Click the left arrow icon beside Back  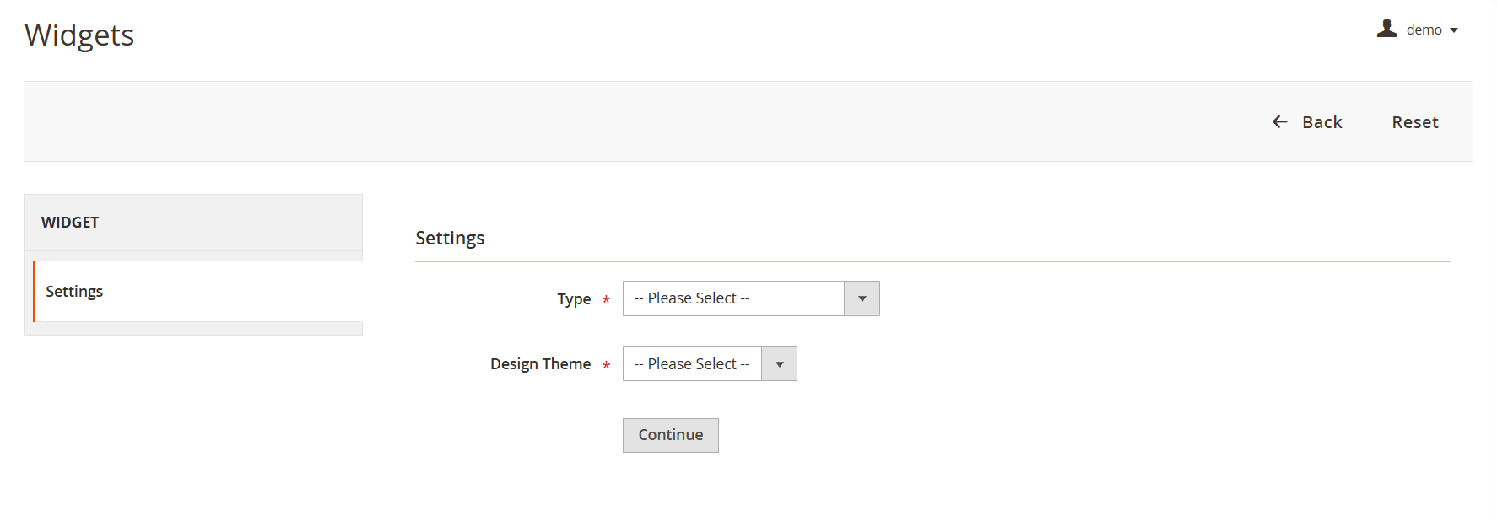pos(1279,122)
